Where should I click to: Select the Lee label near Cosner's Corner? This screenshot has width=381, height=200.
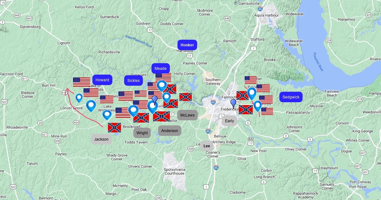point(207,146)
